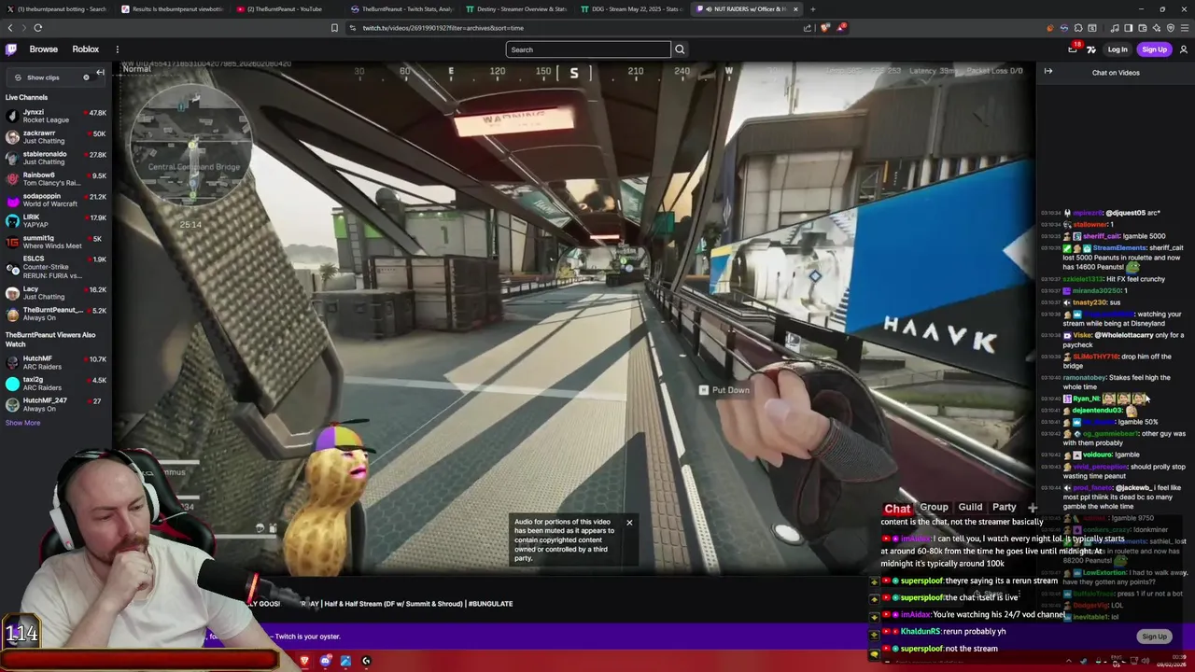Open the Roblox category link
Viewport: 1195px width, 672px height.
pyautogui.click(x=86, y=49)
